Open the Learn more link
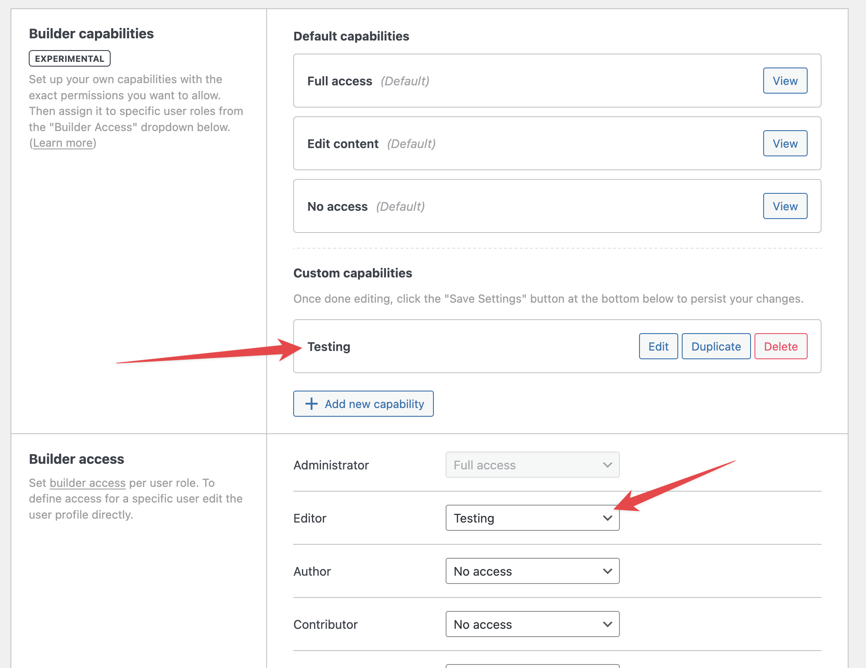 point(63,143)
